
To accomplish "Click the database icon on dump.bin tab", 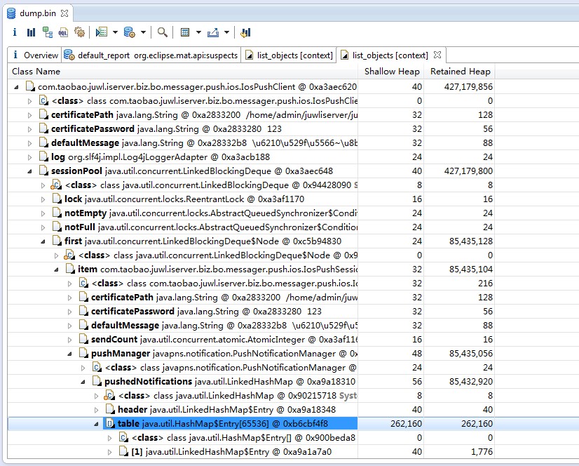I will [11, 13].
